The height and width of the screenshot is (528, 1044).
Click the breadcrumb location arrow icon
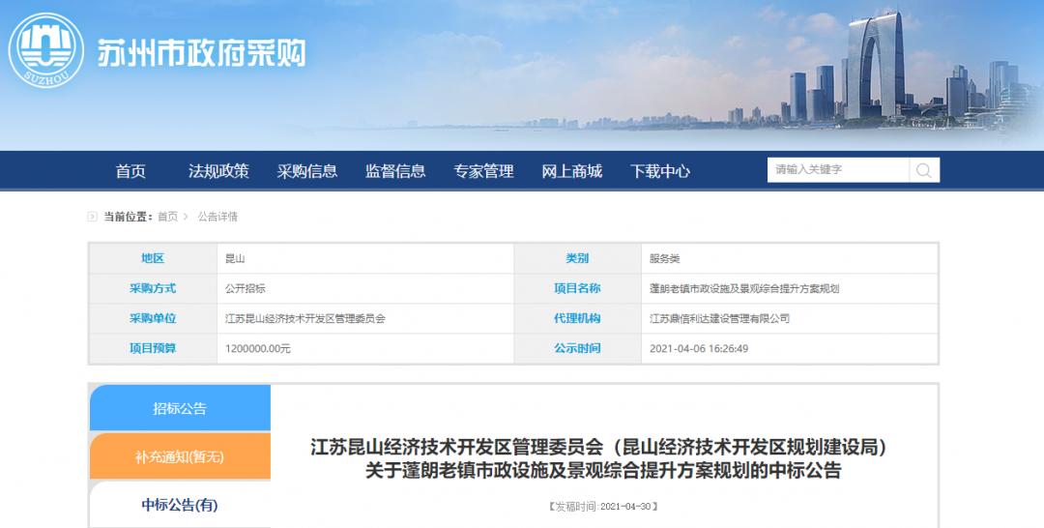click(93, 217)
